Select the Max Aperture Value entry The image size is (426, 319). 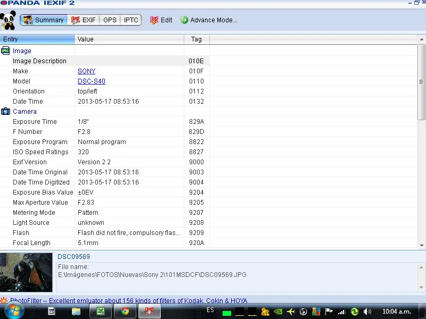coord(40,203)
